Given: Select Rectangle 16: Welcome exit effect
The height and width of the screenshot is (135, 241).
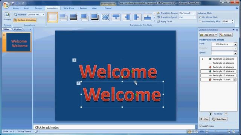Looking at the screenshot, I should 218,67.
